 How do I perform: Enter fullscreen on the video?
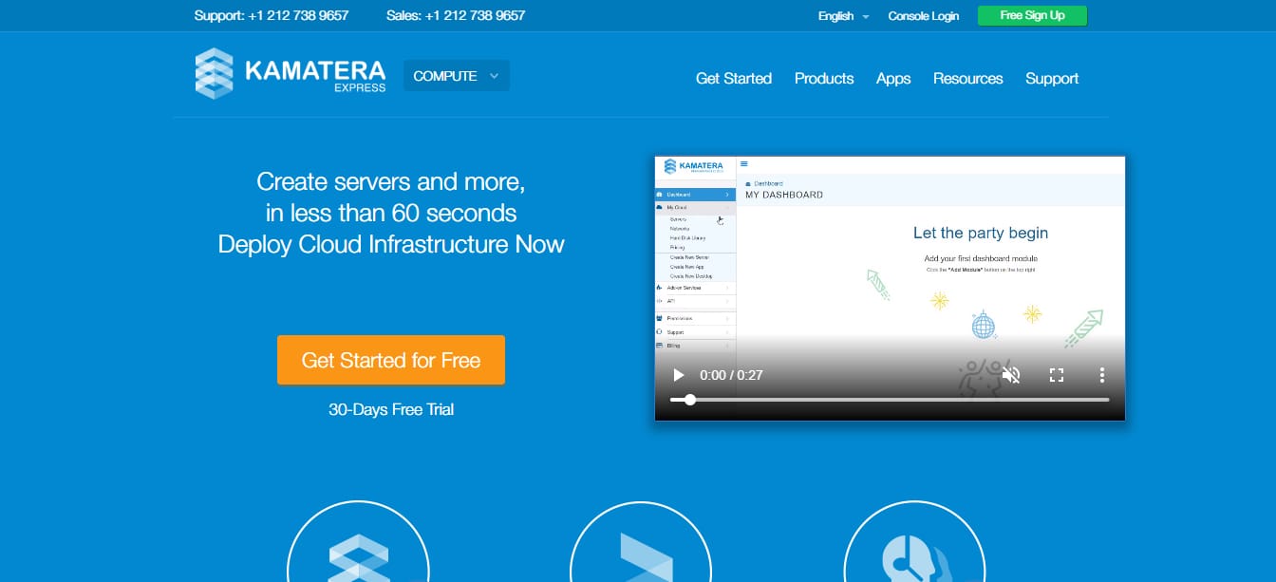(1057, 375)
